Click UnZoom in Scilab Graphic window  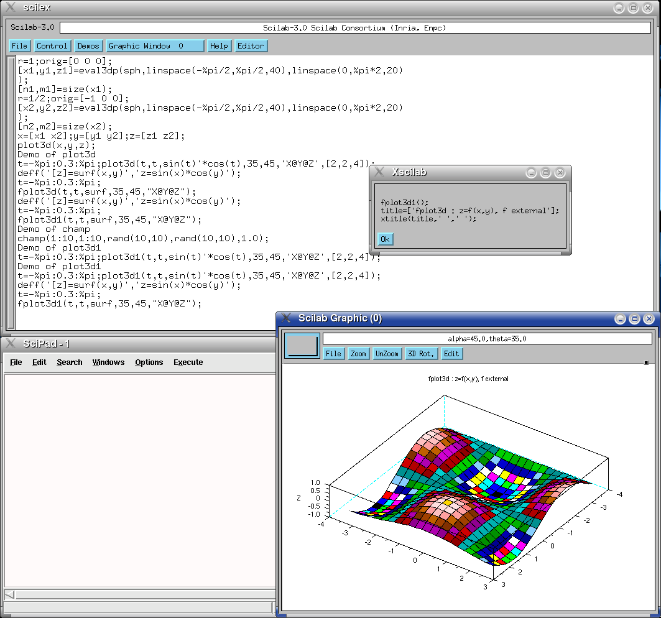[x=387, y=354]
